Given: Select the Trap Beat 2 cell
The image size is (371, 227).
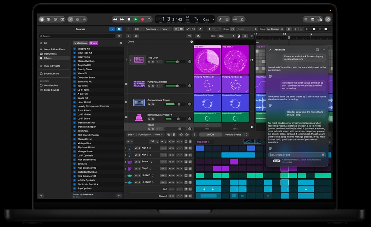Looking at the screenshot, I should [x=235, y=60].
